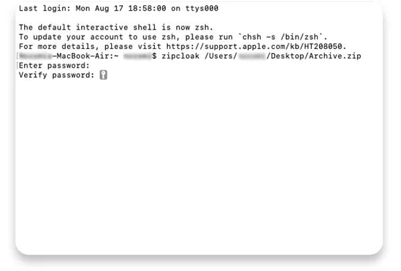Click the blurred hostname prefix before MacBook-Air
401x271 pixels.
click(36, 56)
